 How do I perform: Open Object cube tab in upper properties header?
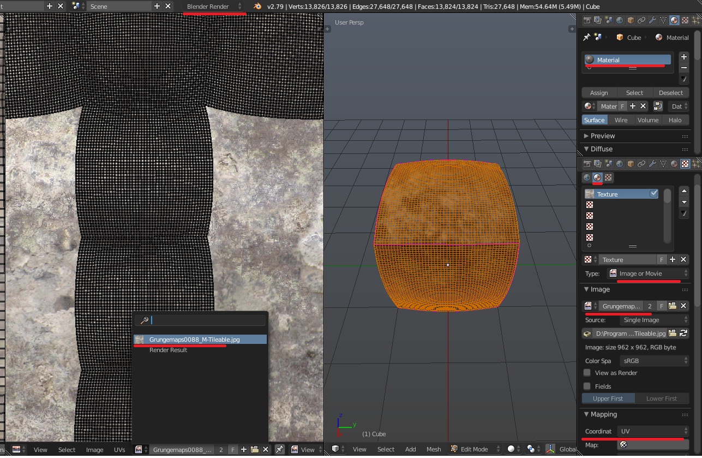pos(631,20)
